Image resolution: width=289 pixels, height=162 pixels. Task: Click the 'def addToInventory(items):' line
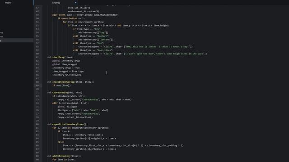coord(64,156)
